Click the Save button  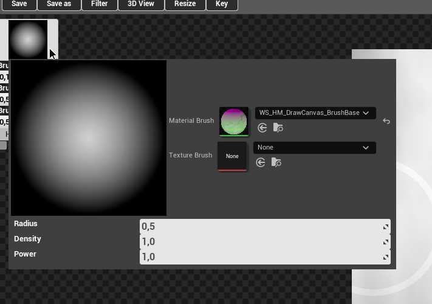pyautogui.click(x=19, y=4)
